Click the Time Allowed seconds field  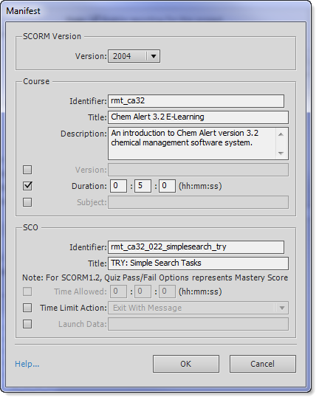coord(167,292)
